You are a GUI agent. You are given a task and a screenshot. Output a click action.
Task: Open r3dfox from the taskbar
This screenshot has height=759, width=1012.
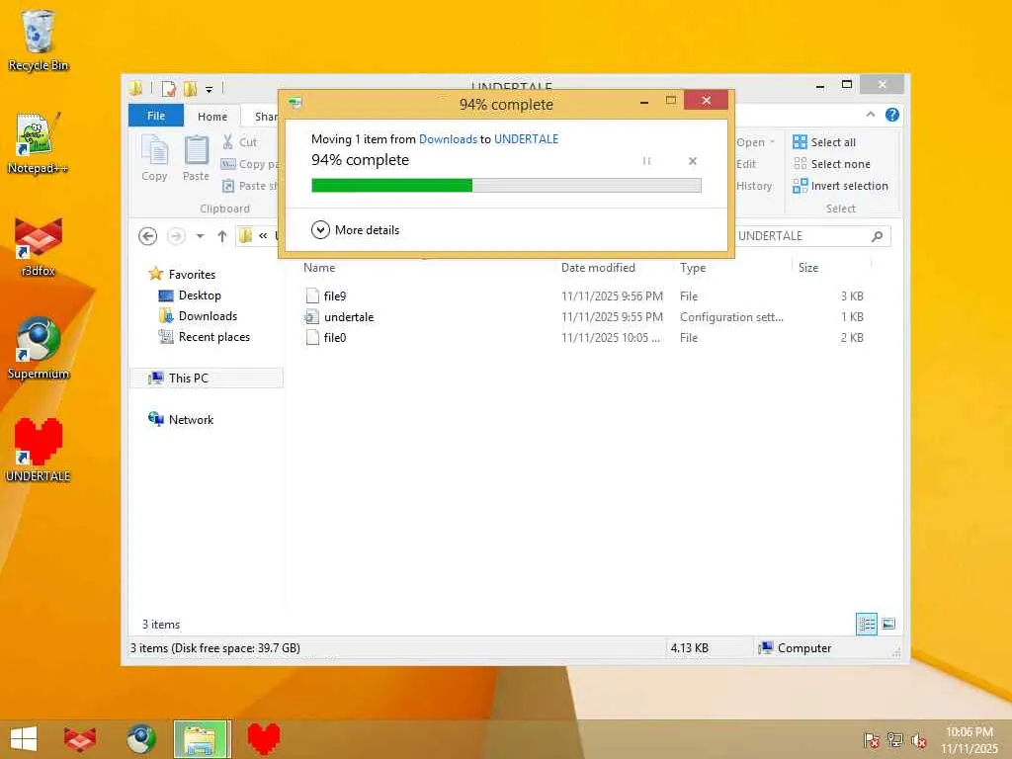[x=80, y=739]
